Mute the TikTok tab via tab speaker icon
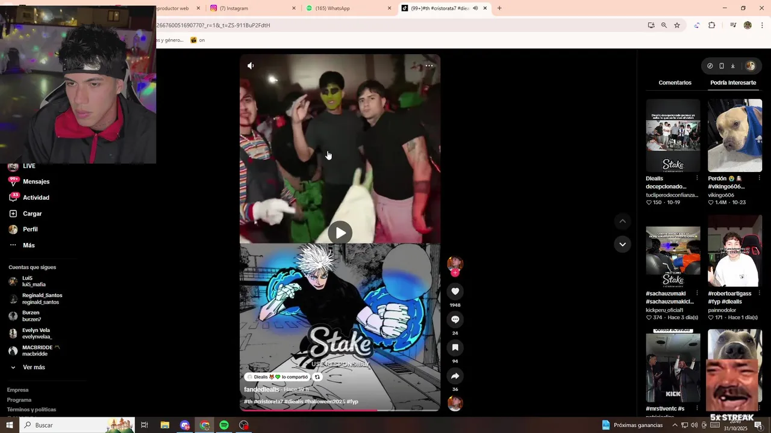The width and height of the screenshot is (771, 433). pyautogui.click(x=475, y=8)
